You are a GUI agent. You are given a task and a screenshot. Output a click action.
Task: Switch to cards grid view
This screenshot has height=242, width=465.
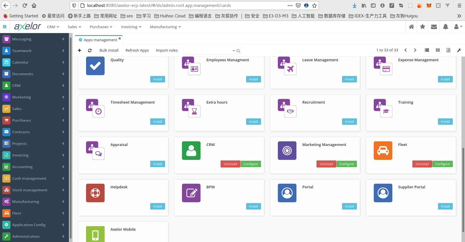pyautogui.click(x=438, y=50)
